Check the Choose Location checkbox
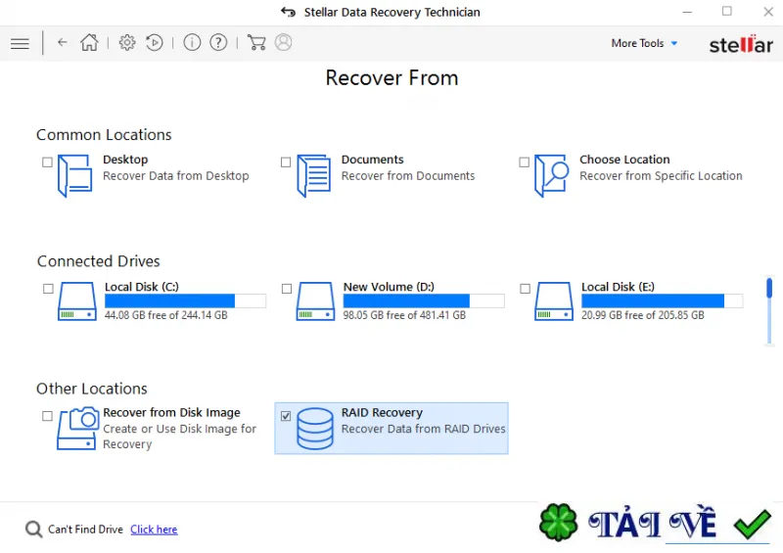 coord(524,162)
